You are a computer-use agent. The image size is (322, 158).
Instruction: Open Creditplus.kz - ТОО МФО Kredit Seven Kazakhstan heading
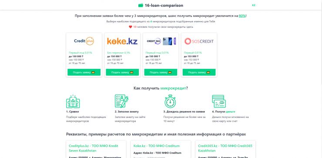tap(94, 148)
